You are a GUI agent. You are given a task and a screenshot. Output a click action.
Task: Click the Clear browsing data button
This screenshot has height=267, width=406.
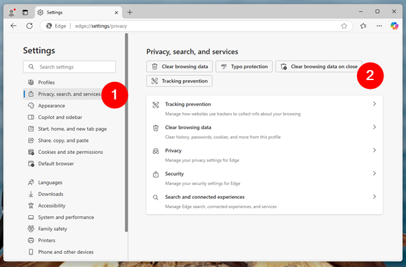pyautogui.click(x=179, y=67)
